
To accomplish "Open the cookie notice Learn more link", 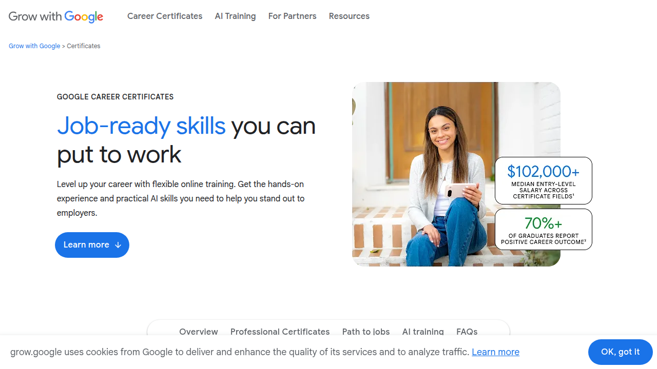I will click(x=495, y=352).
